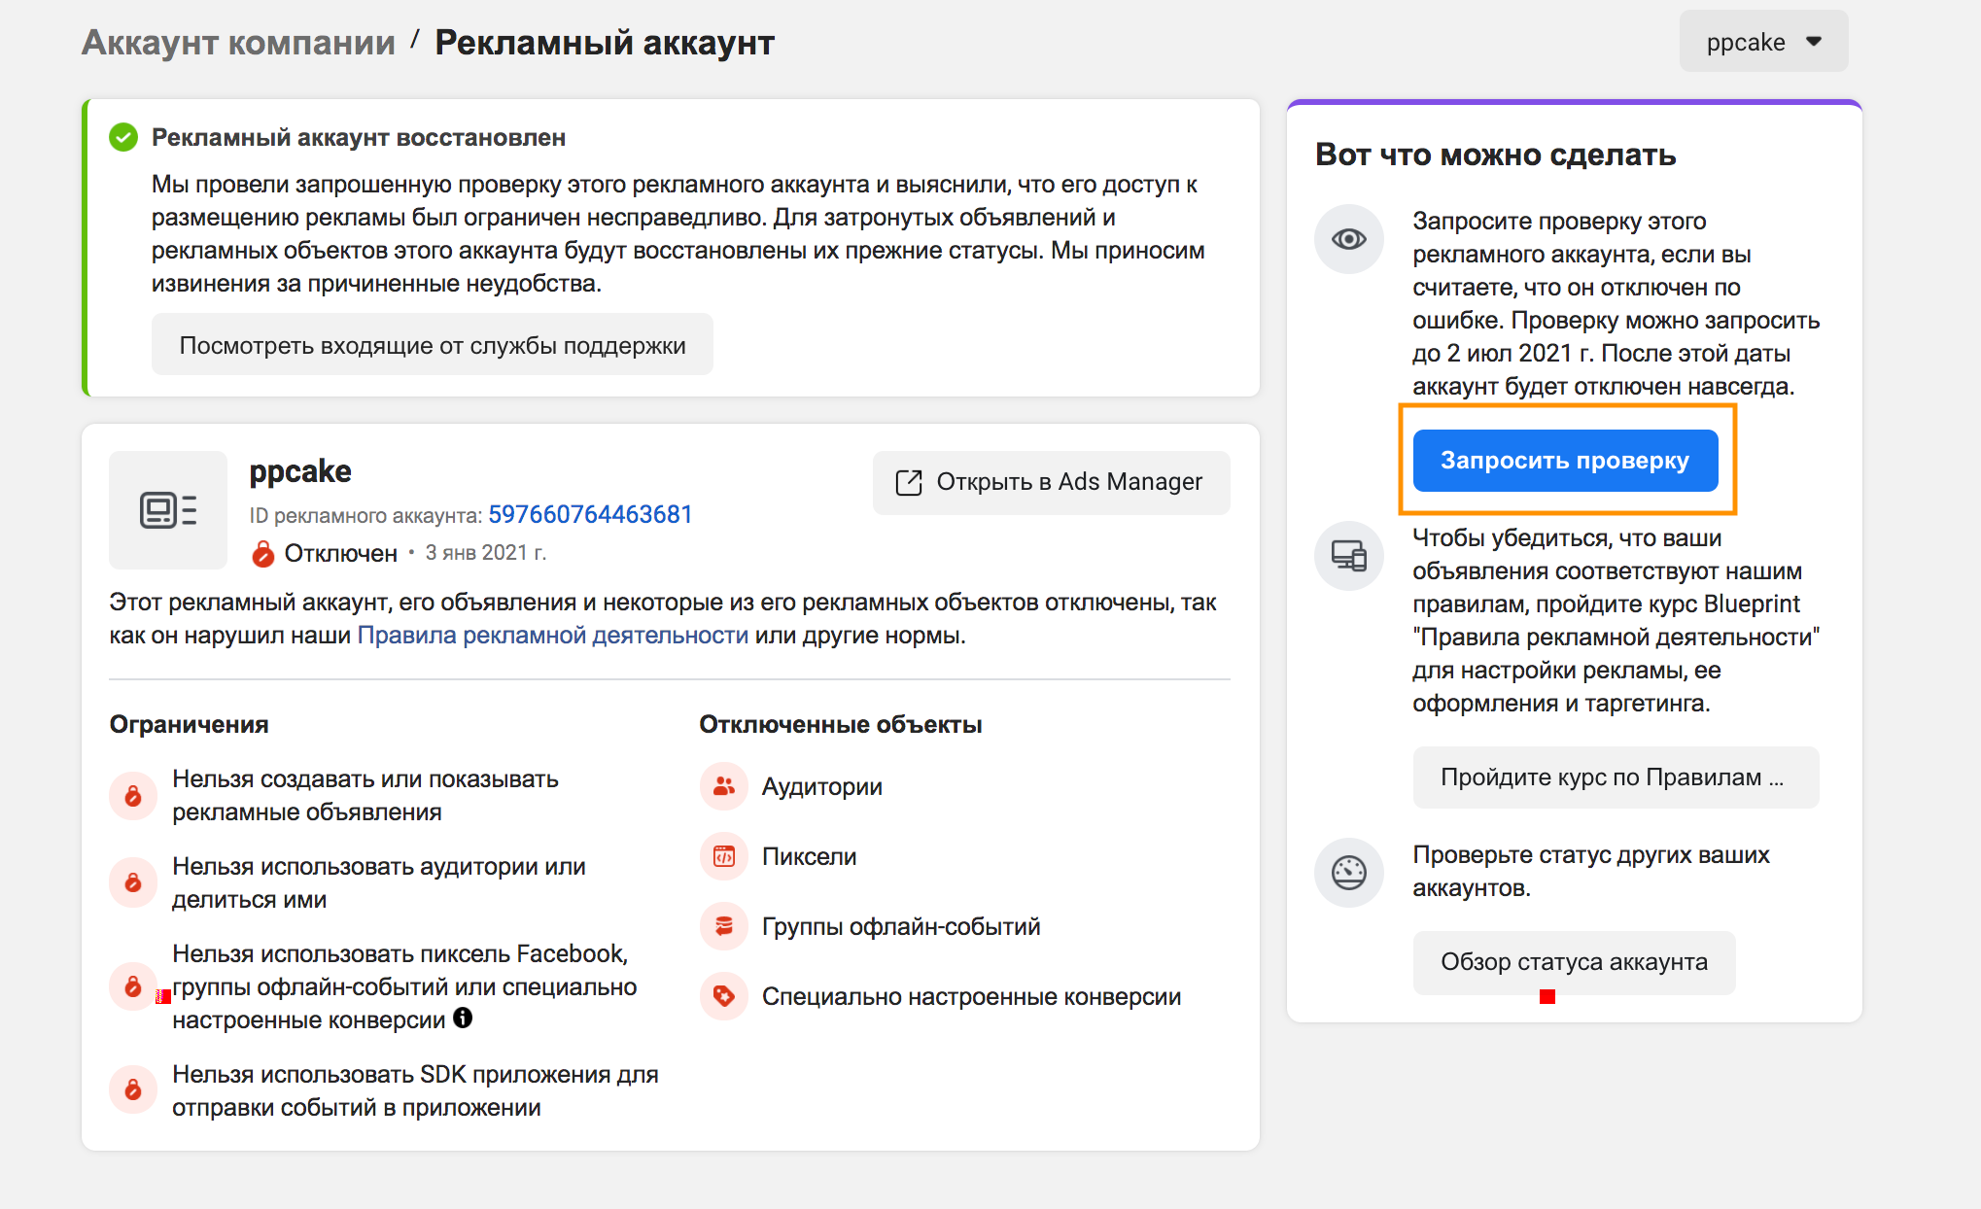Go to Аккаунт компании breadcrumb
The image size is (1981, 1209).
click(238, 43)
